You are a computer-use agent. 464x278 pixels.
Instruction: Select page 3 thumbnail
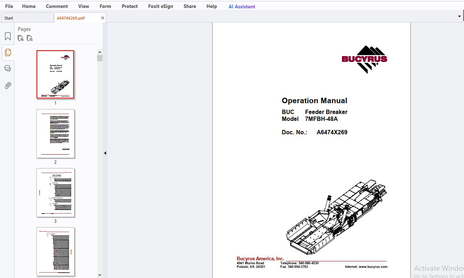tap(55, 193)
